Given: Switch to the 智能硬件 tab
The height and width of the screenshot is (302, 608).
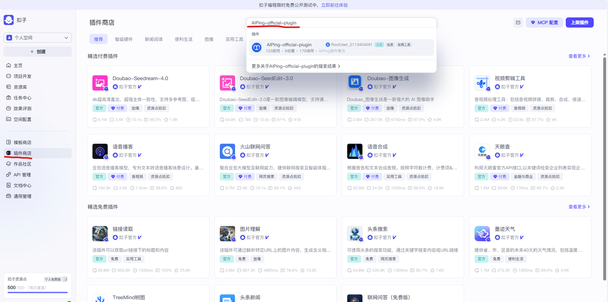Looking at the screenshot, I should [124, 39].
